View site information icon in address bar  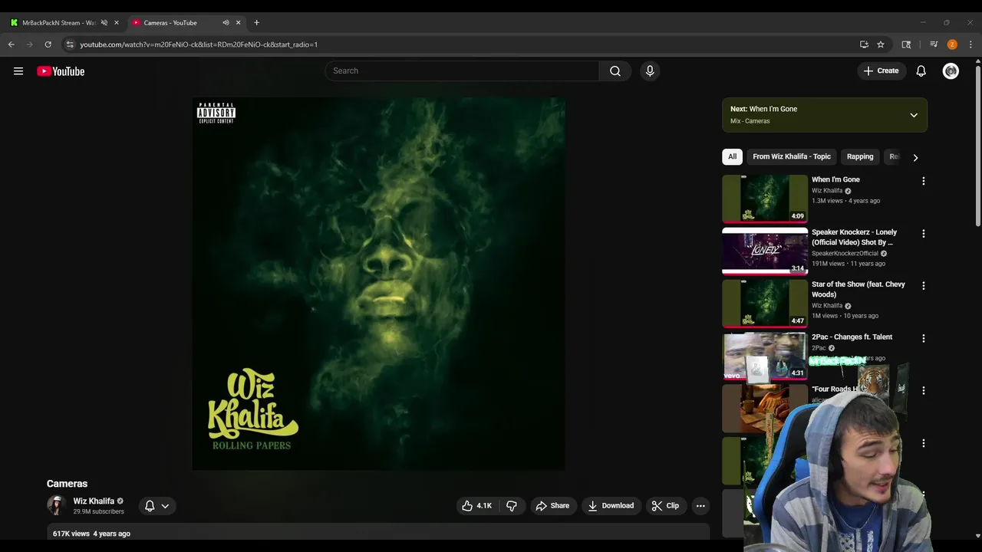click(x=70, y=44)
